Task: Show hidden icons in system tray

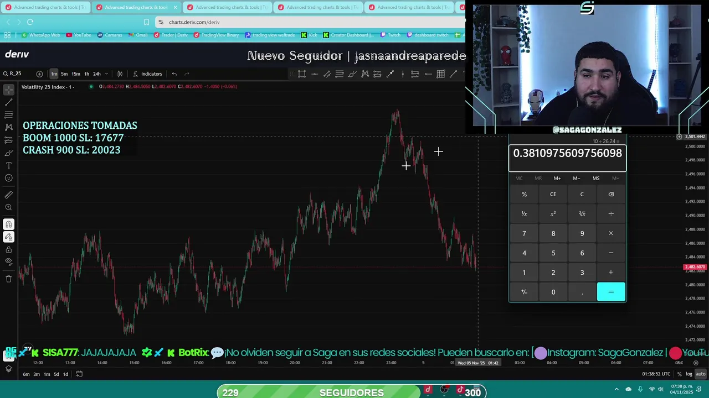Action: pos(616,389)
